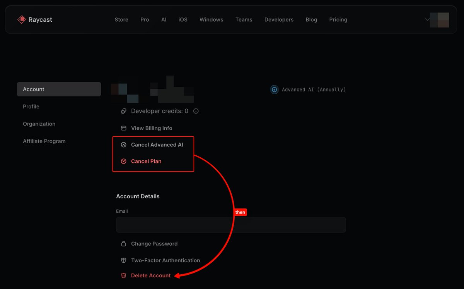Click the shield icon beside Two-Factor Authentication
Image resolution: width=464 pixels, height=289 pixels.
click(x=124, y=260)
